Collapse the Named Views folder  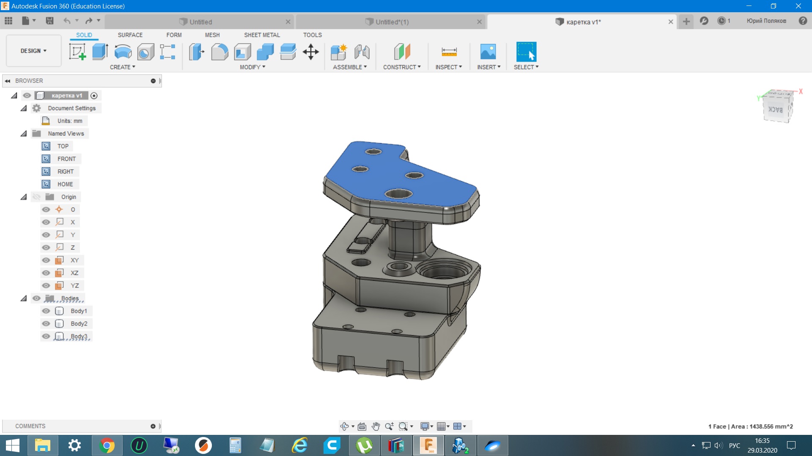(23, 133)
